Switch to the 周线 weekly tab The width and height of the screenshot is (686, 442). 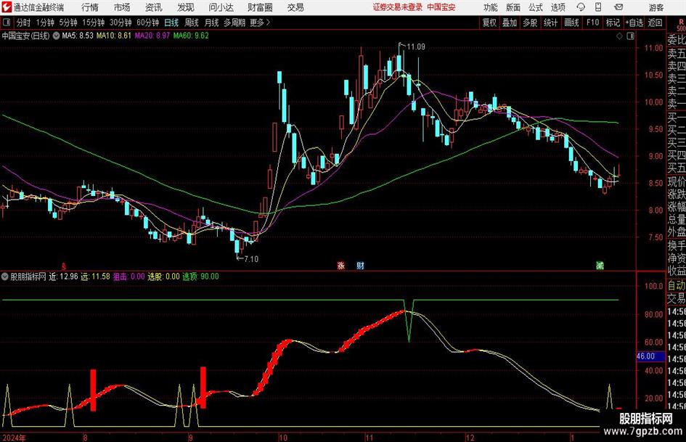point(191,22)
